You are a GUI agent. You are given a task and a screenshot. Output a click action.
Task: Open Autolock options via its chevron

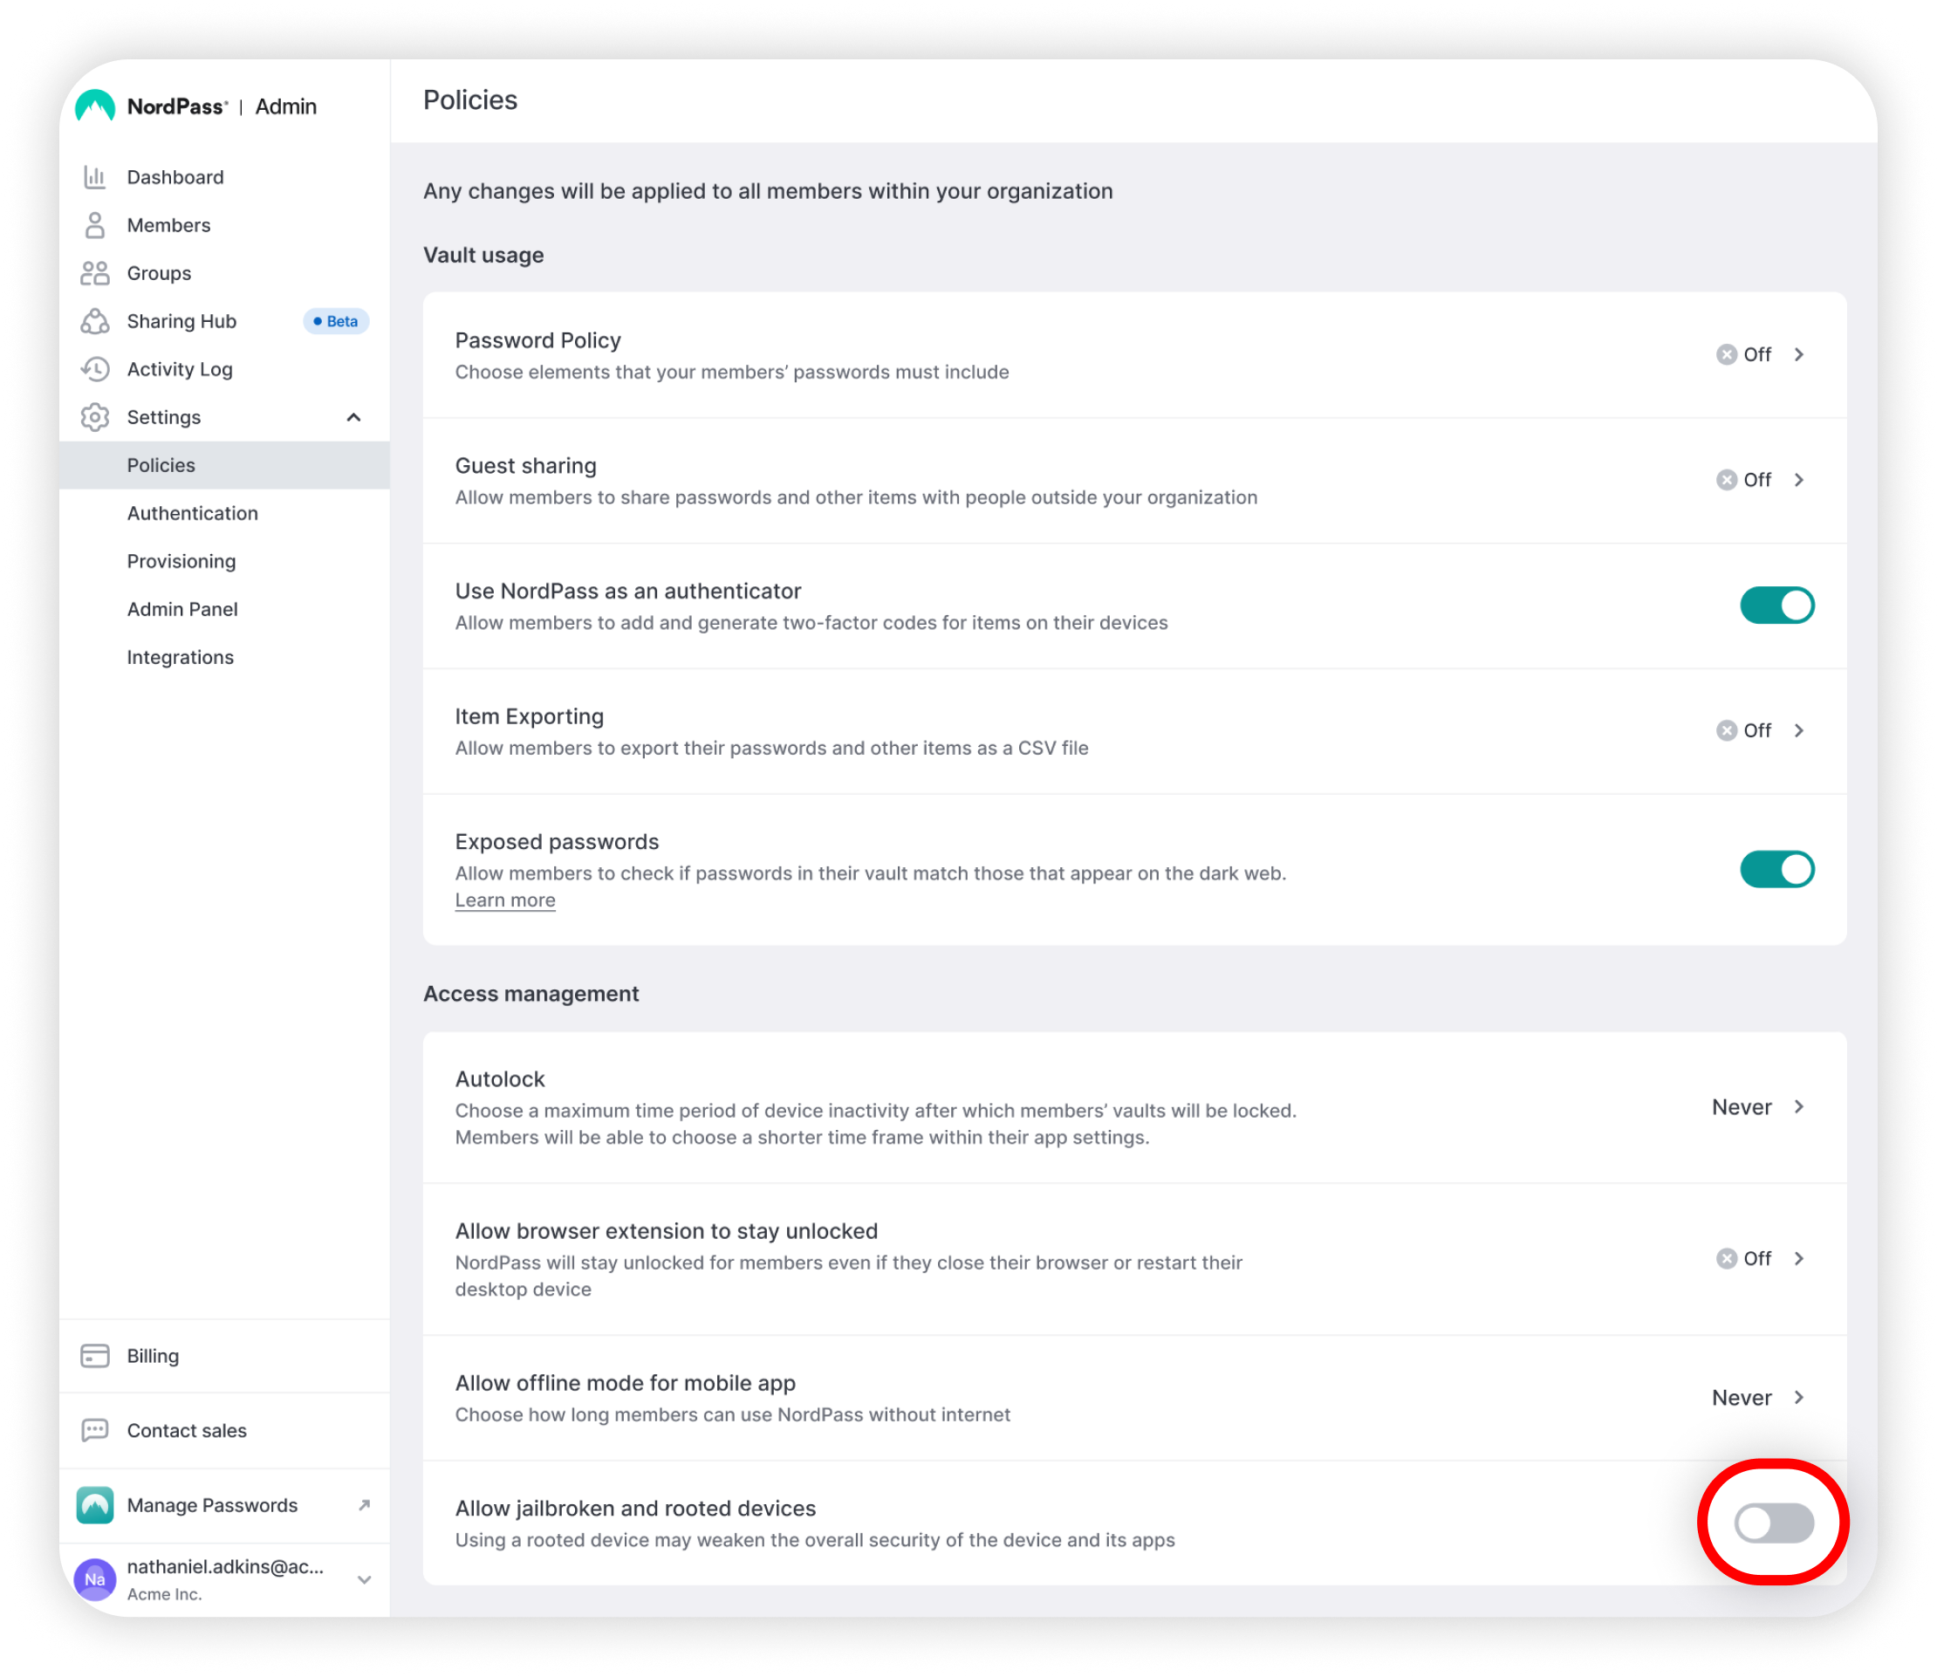(1798, 1107)
